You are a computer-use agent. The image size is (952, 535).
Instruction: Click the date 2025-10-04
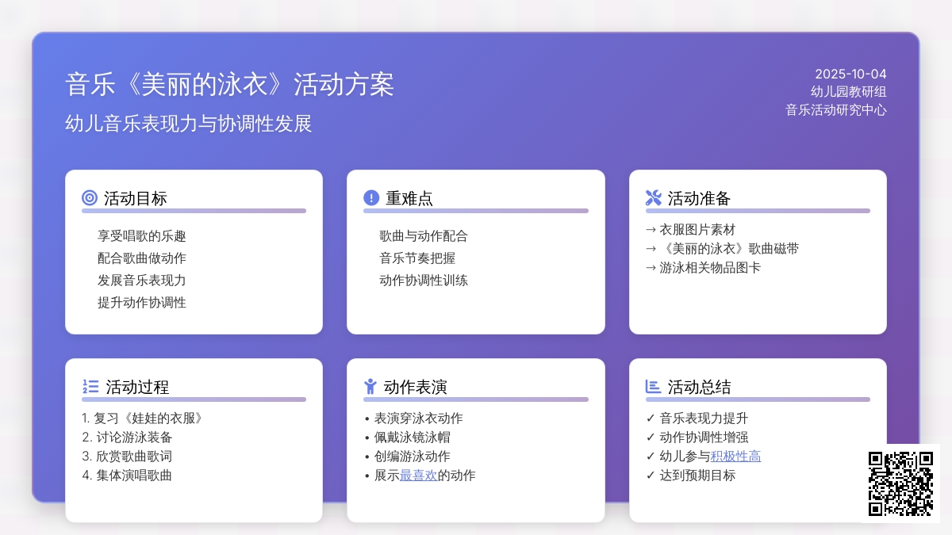(850, 74)
